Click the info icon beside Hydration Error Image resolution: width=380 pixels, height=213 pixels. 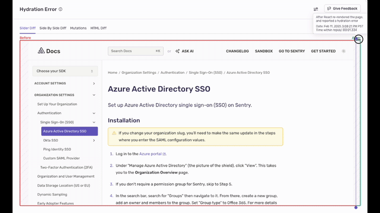point(60,9)
